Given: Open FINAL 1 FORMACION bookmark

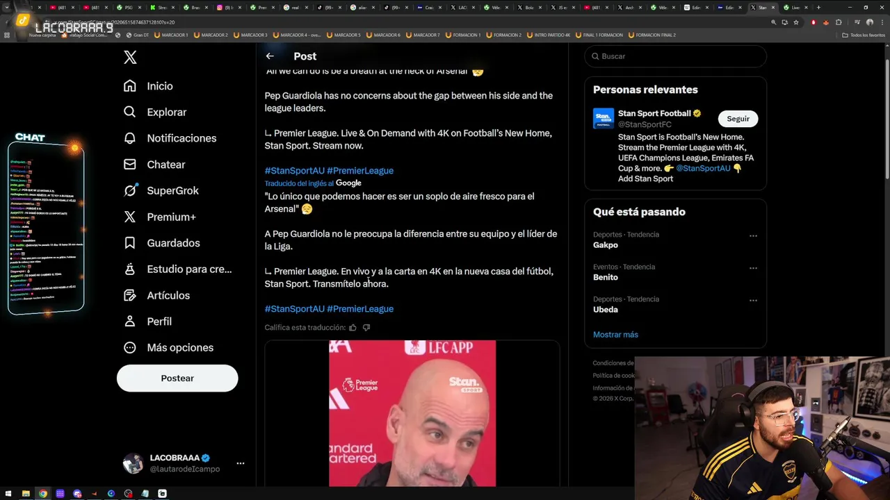Looking at the screenshot, I should click(599, 35).
